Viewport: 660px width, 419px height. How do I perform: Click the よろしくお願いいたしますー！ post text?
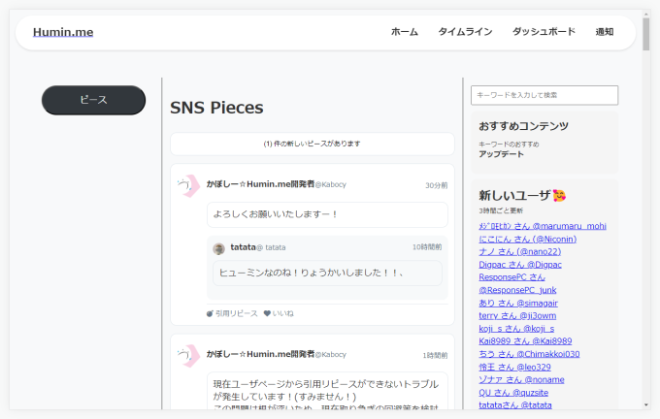276,214
